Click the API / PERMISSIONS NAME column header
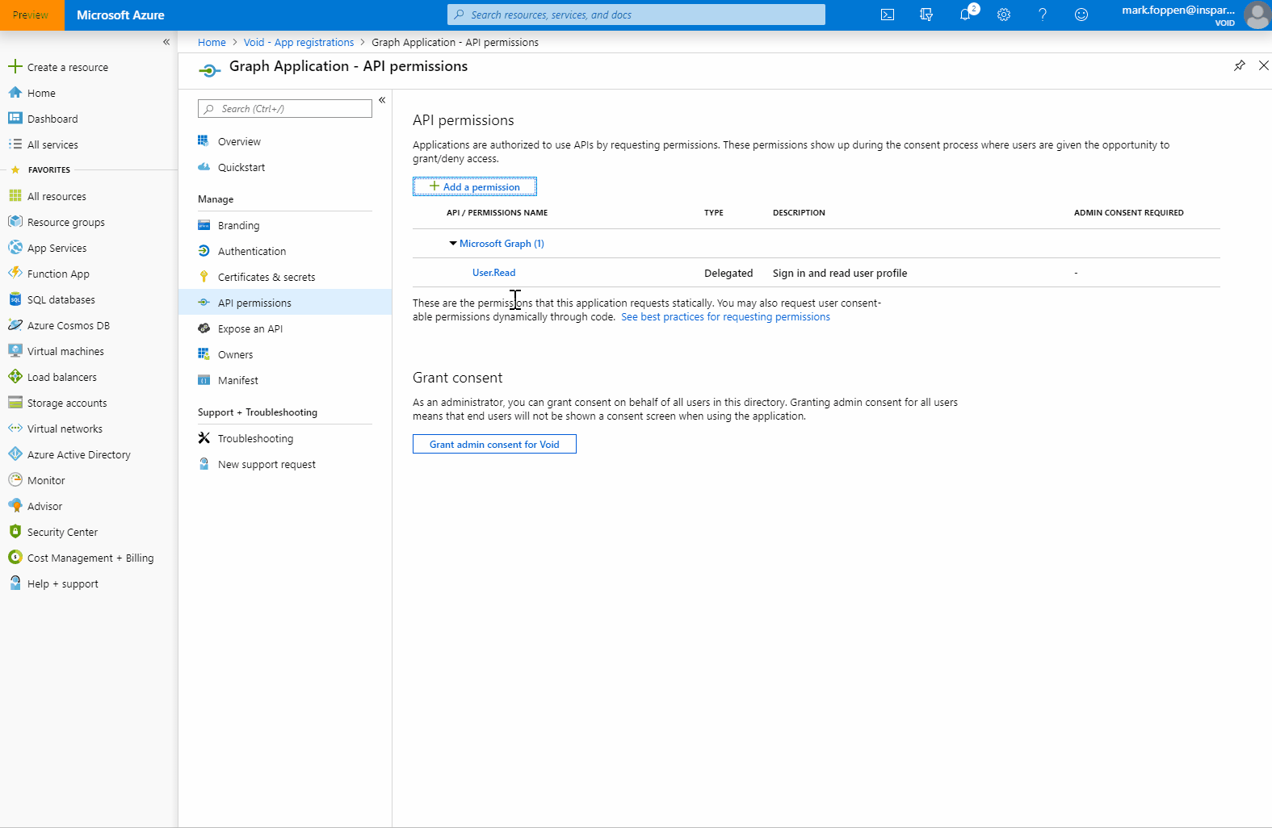 pyautogui.click(x=497, y=213)
